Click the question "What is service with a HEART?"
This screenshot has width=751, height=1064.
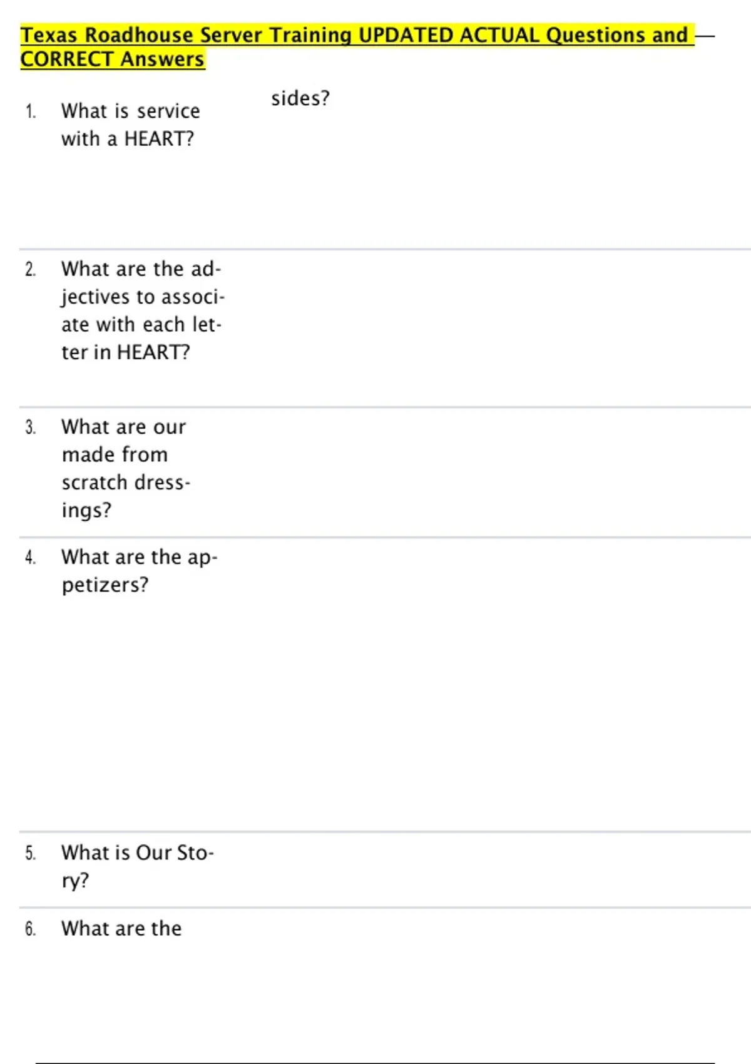click(130, 125)
